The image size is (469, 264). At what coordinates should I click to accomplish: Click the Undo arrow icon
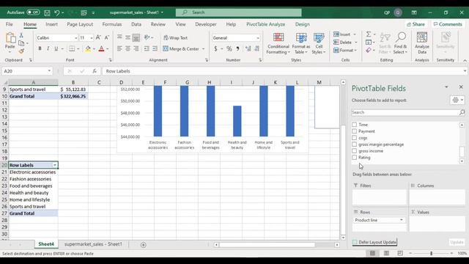57,12
